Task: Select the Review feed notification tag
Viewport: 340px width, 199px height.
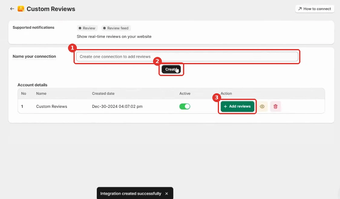Action: click(x=116, y=28)
